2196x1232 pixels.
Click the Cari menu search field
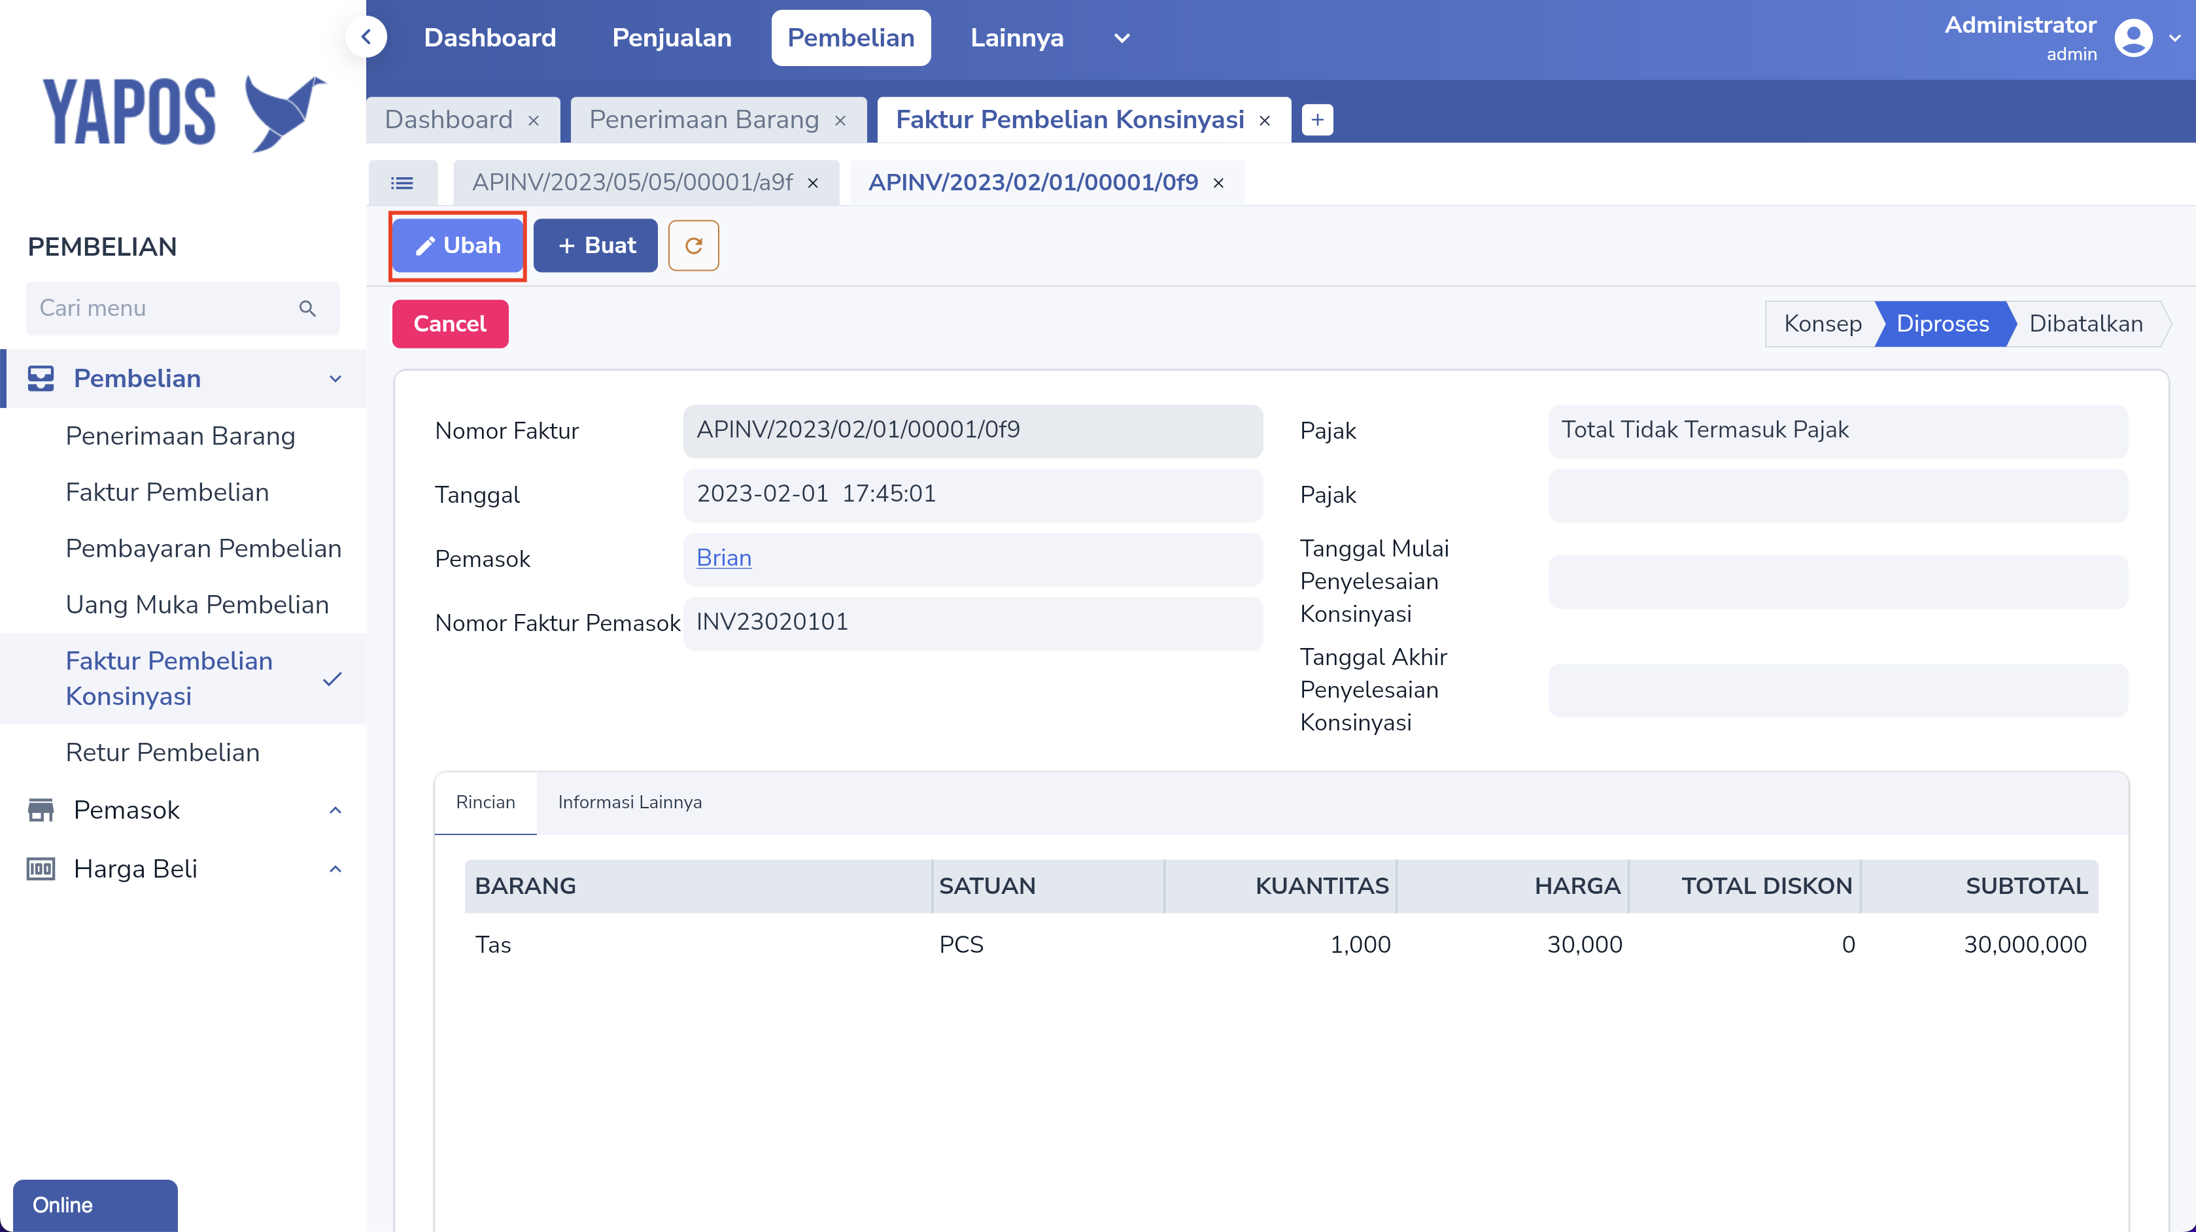pyautogui.click(x=182, y=309)
